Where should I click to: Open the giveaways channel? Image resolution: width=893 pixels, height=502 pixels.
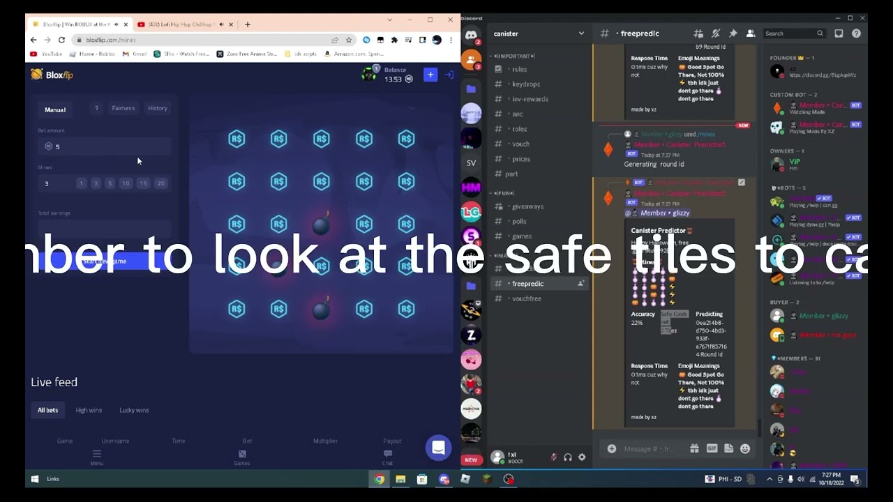[527, 206]
